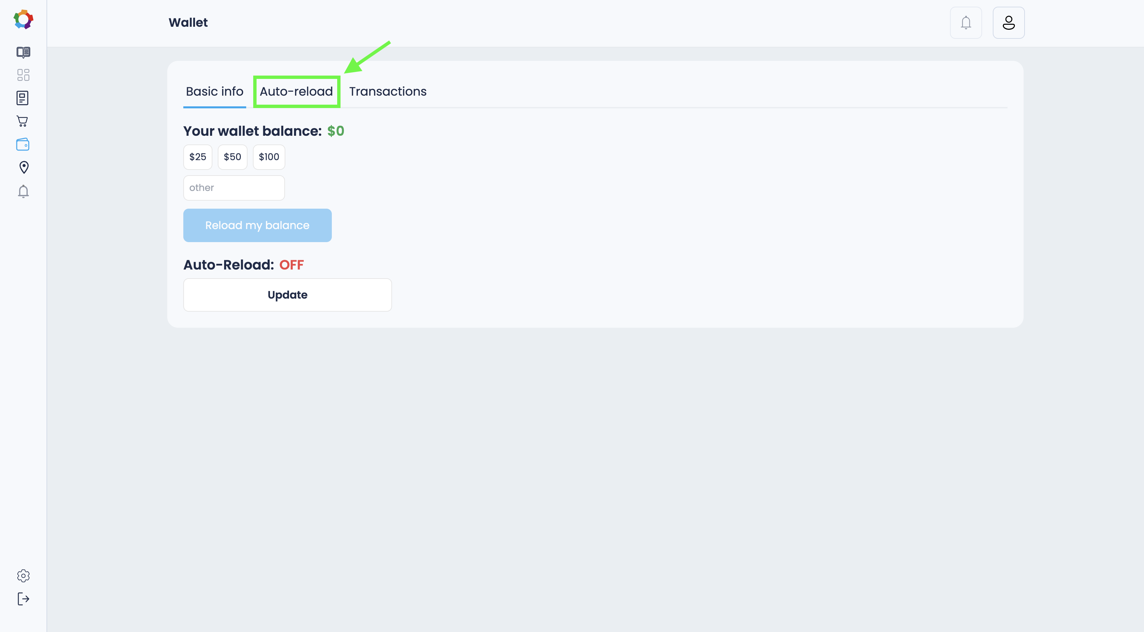Select the $25 reload amount
This screenshot has height=632, width=1144.
pyautogui.click(x=198, y=157)
